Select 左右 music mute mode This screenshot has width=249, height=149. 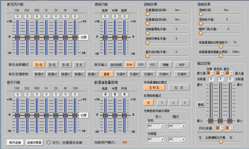click(x=79, y=65)
